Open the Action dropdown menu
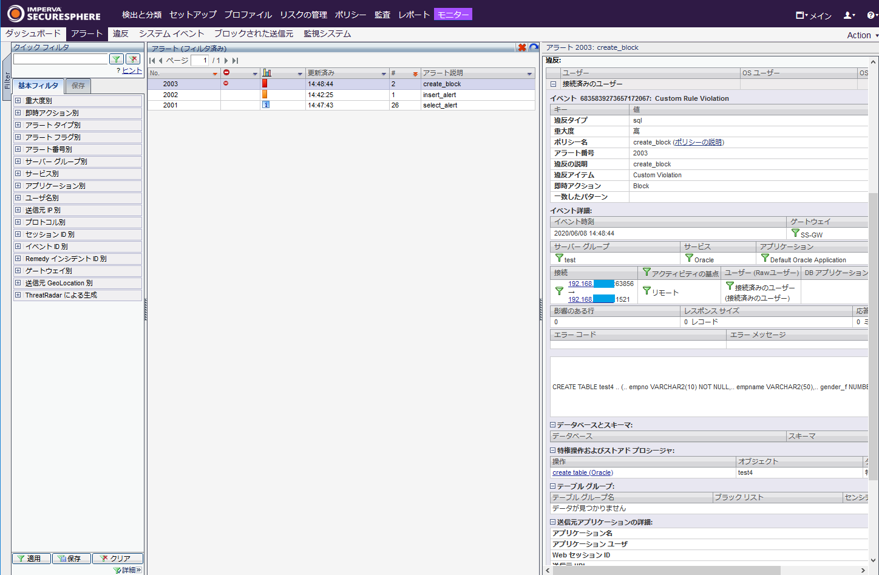The height and width of the screenshot is (575, 879). click(863, 35)
